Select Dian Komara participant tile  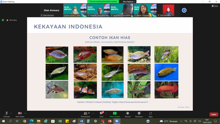tap(52, 10)
